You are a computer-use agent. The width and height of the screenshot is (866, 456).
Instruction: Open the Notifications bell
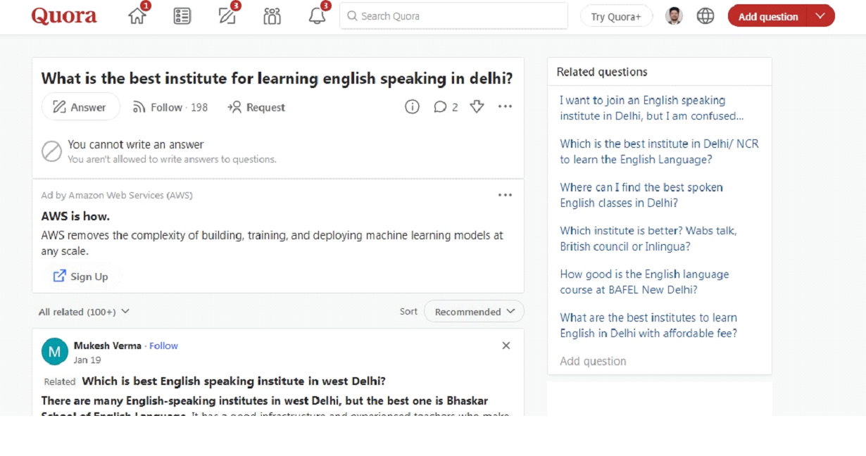[318, 16]
